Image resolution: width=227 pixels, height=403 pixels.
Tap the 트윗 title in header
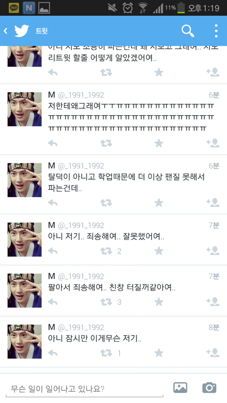(x=42, y=31)
